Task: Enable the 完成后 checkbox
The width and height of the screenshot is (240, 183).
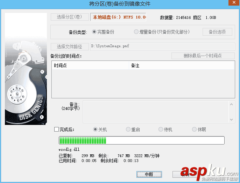Action: coord(56,129)
